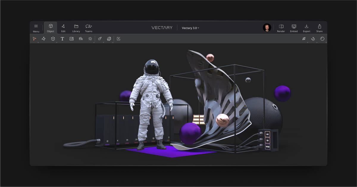The height and width of the screenshot is (187, 357).
Task: Open the Library tab
Action: [76, 28]
